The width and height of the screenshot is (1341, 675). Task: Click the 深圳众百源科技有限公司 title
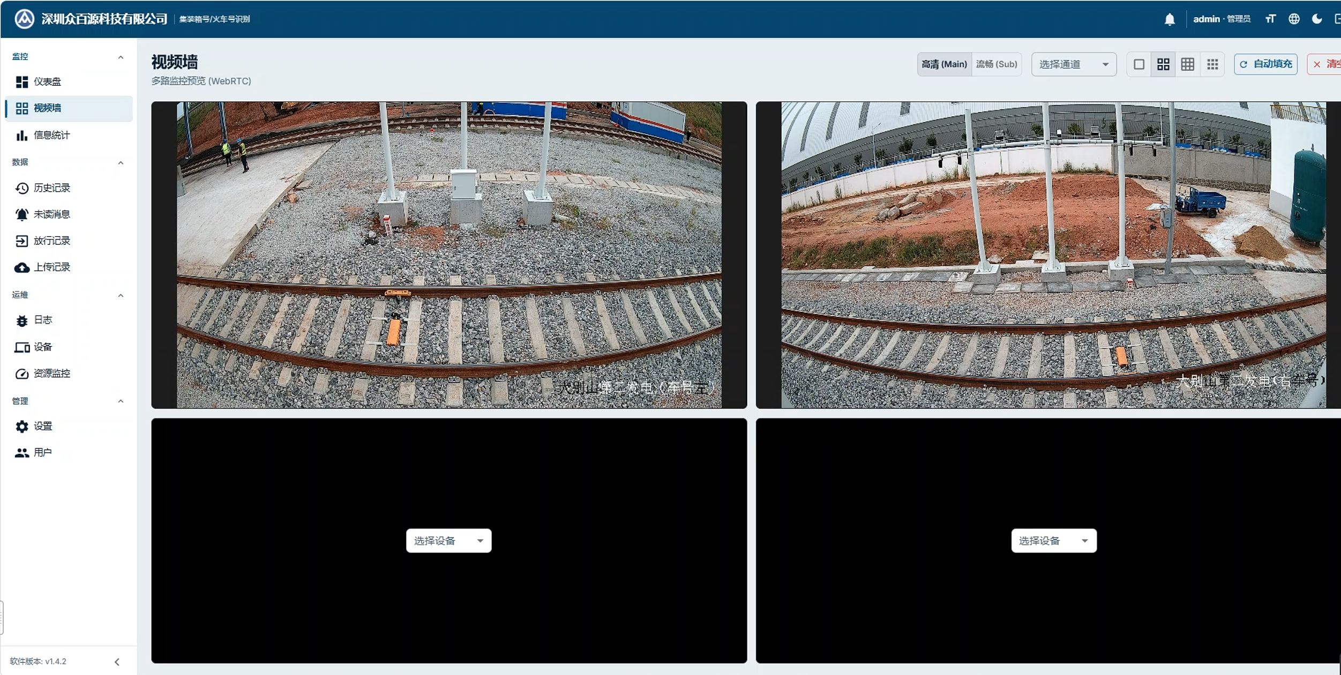tap(104, 19)
